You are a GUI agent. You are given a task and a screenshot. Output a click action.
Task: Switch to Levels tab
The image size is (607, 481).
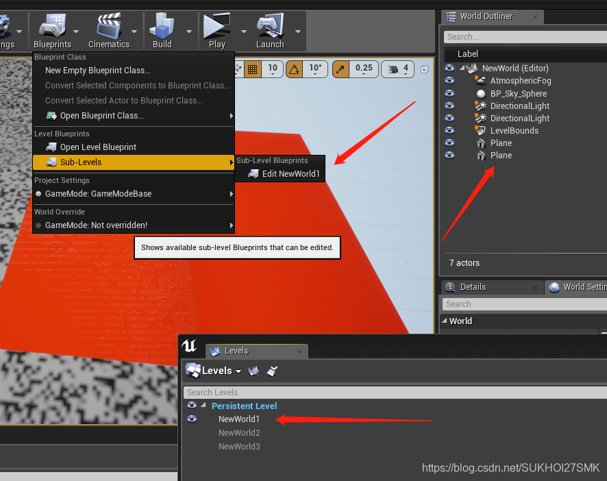(257, 351)
